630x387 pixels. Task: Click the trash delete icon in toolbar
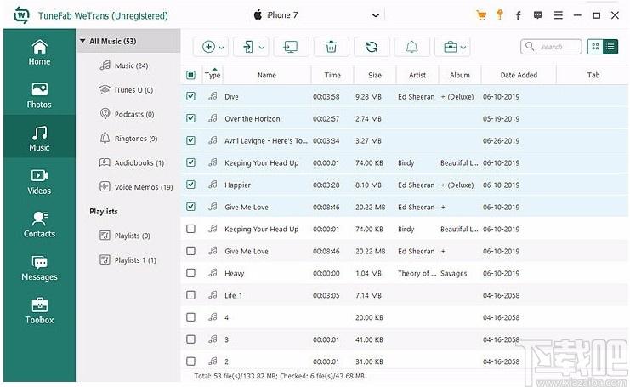point(331,47)
